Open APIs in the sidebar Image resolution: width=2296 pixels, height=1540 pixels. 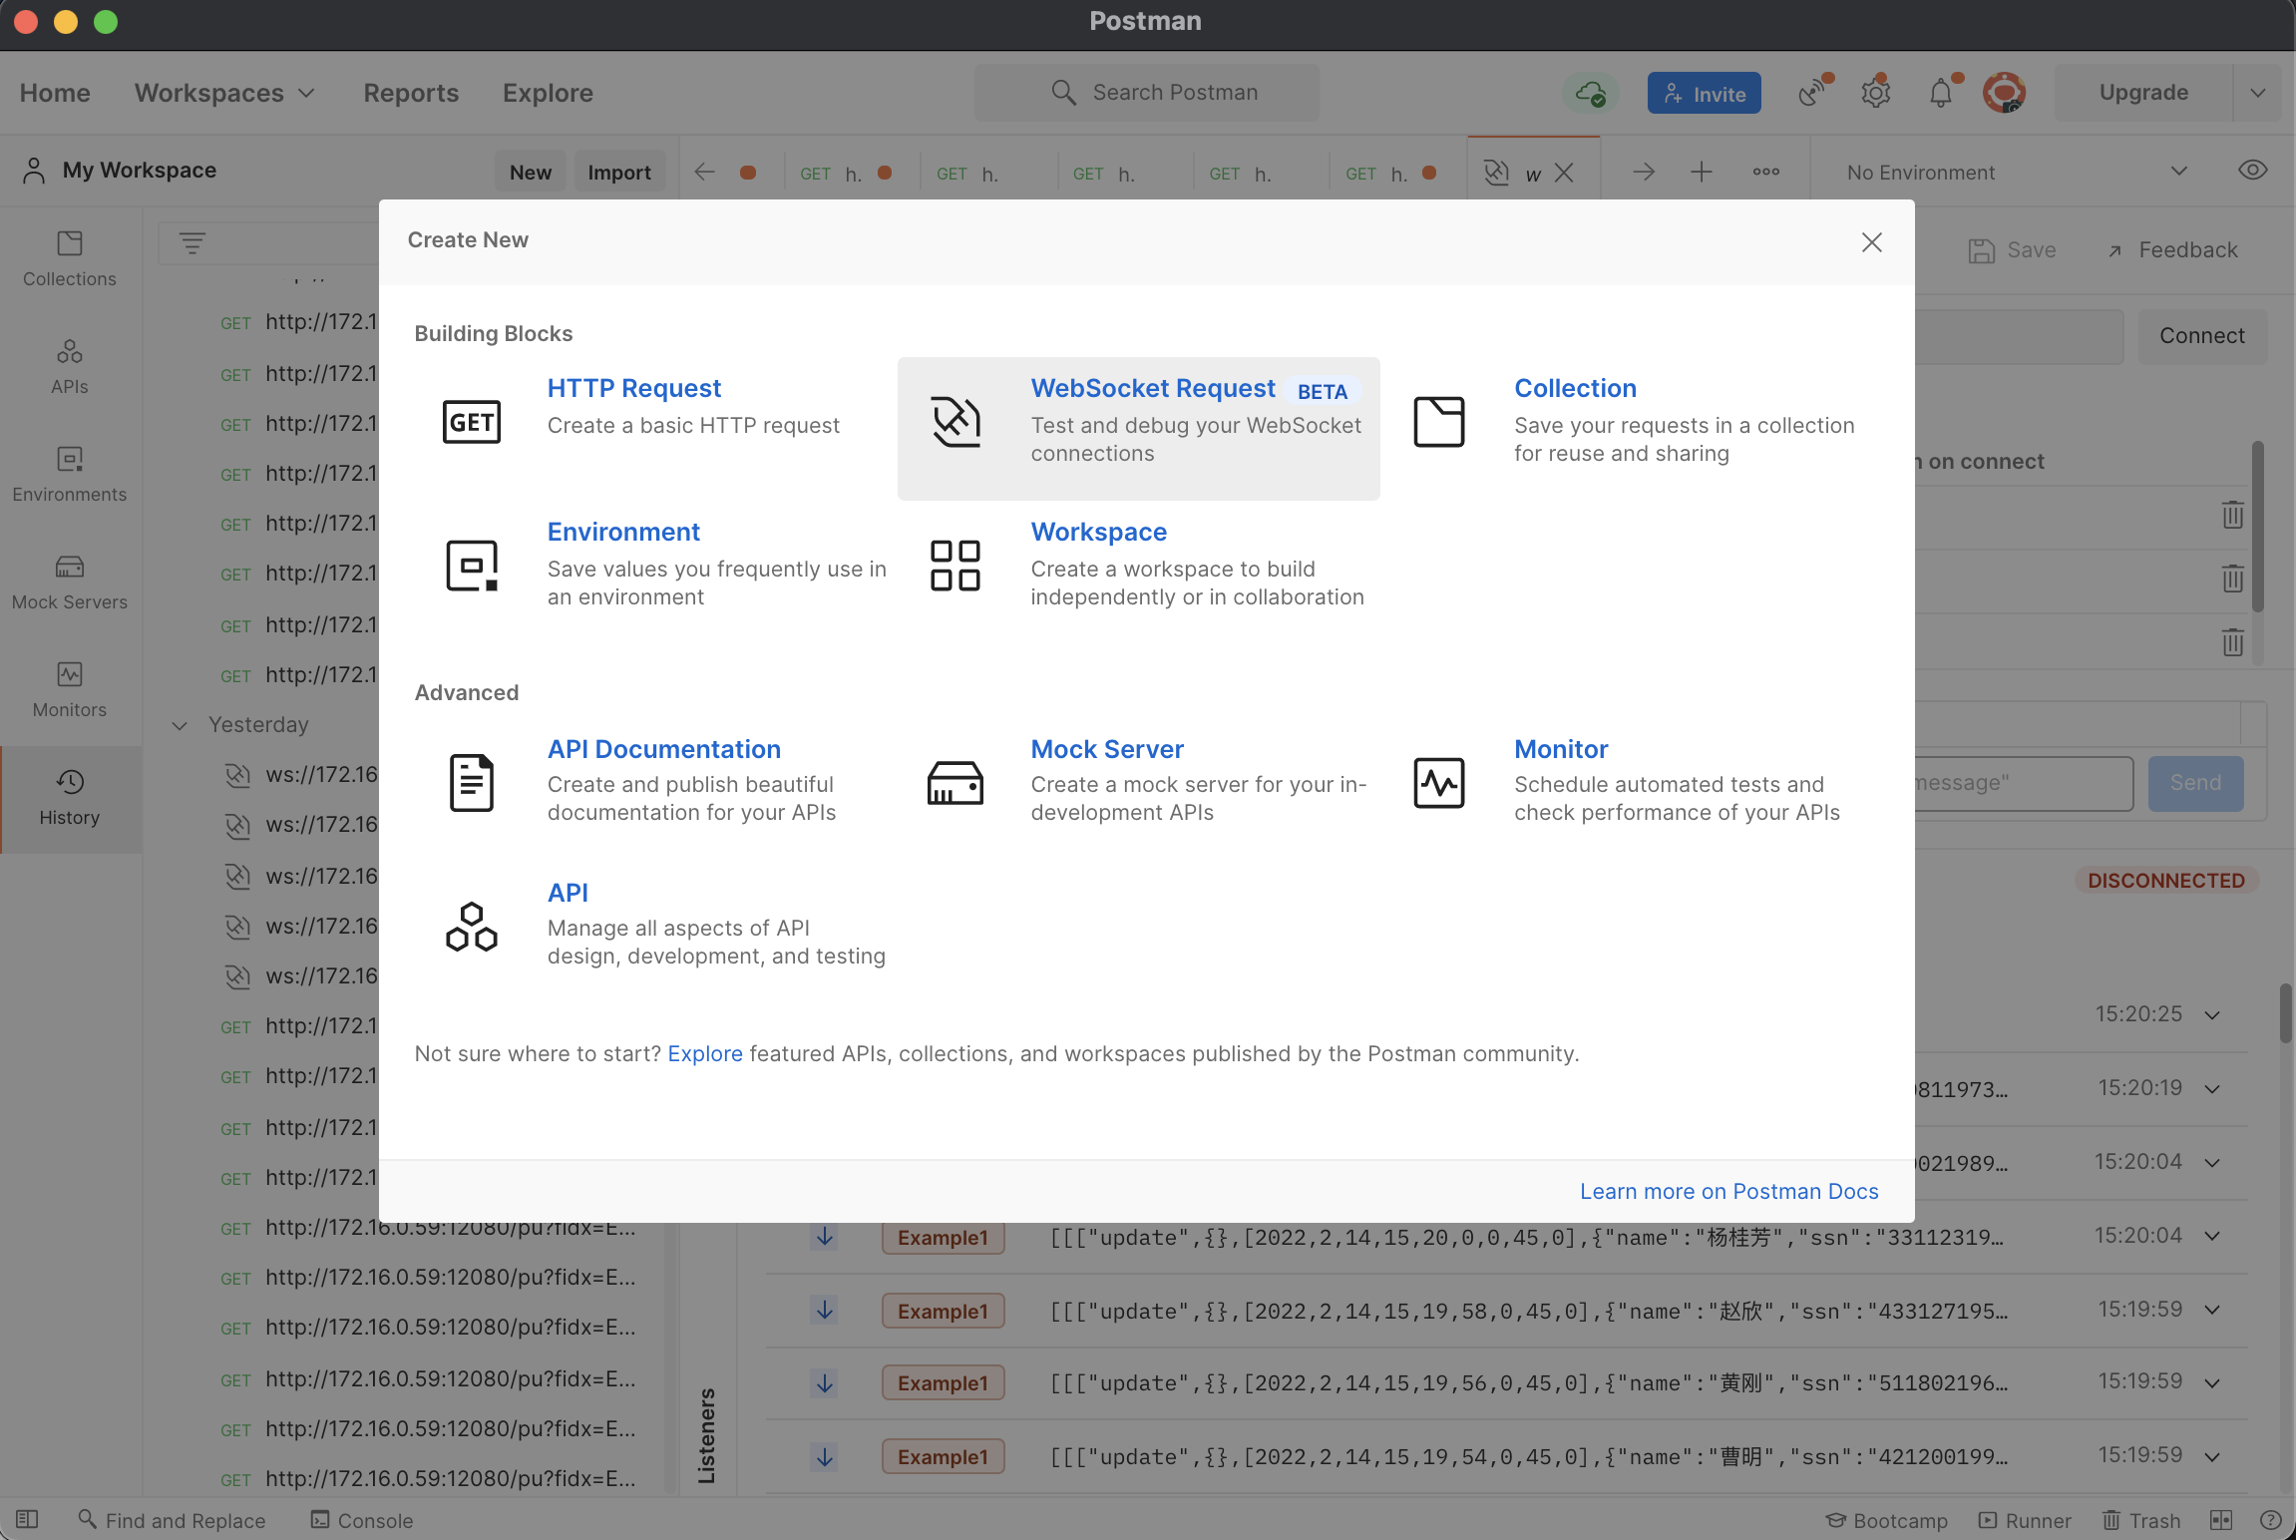coord(70,367)
